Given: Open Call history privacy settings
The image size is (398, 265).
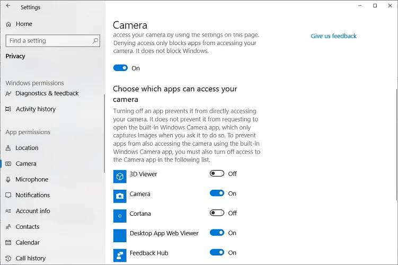Looking at the screenshot, I should (31, 259).
